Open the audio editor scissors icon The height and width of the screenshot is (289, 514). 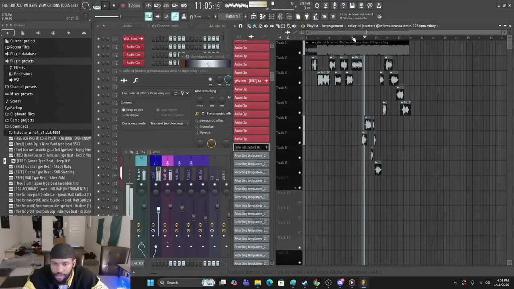[x=326, y=6]
